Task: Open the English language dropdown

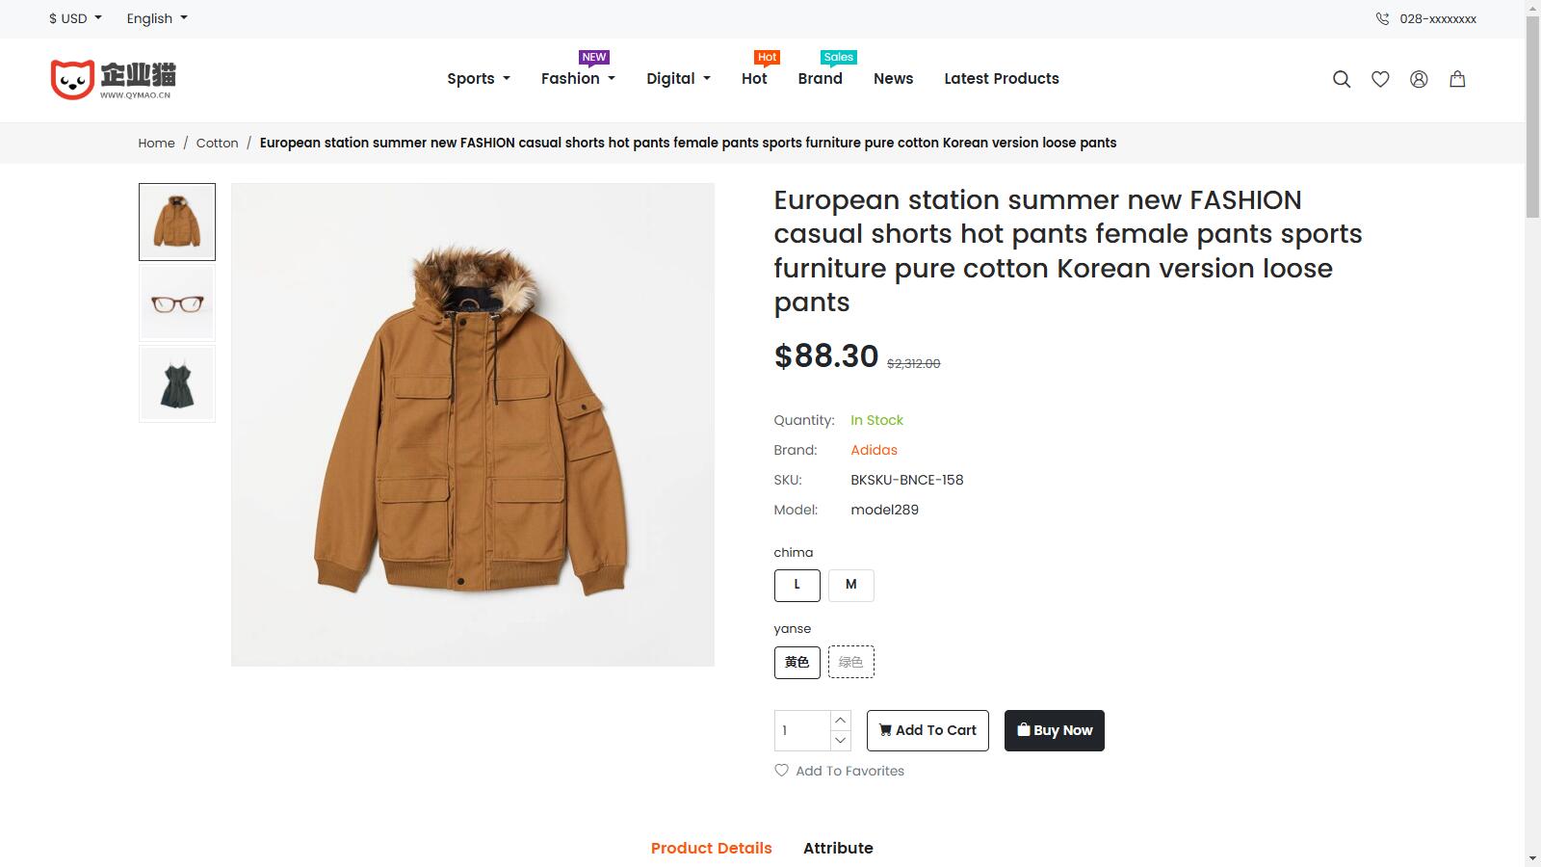Action: [157, 18]
